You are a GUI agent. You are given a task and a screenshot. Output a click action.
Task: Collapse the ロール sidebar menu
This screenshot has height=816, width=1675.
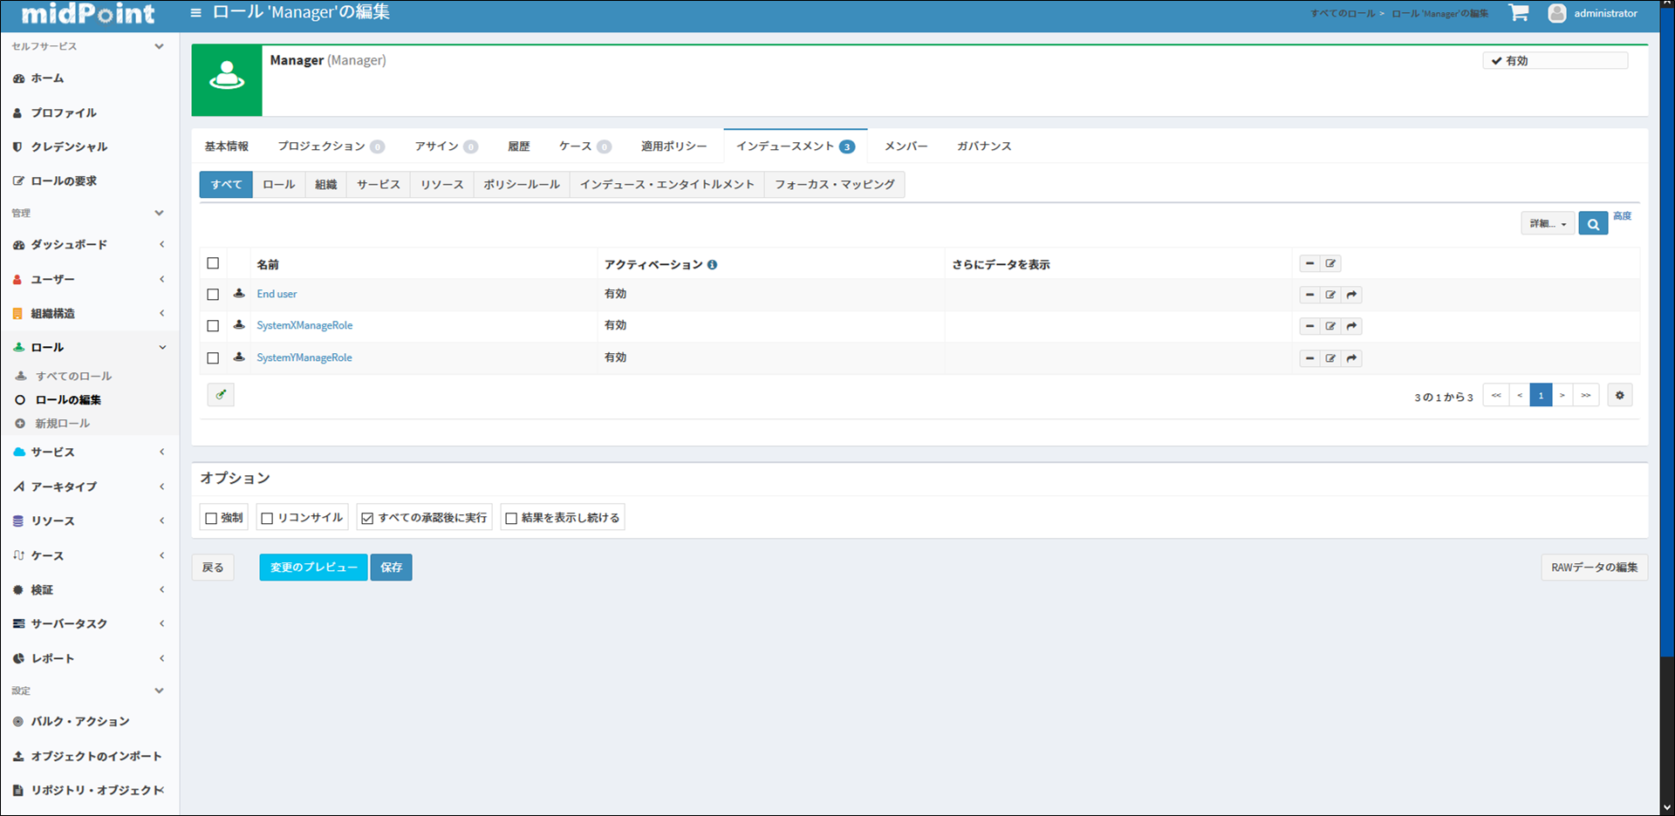coord(90,347)
